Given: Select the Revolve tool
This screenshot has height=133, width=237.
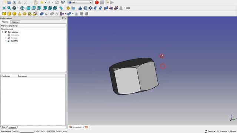Looking at the screenshot, I should coord(86,8).
